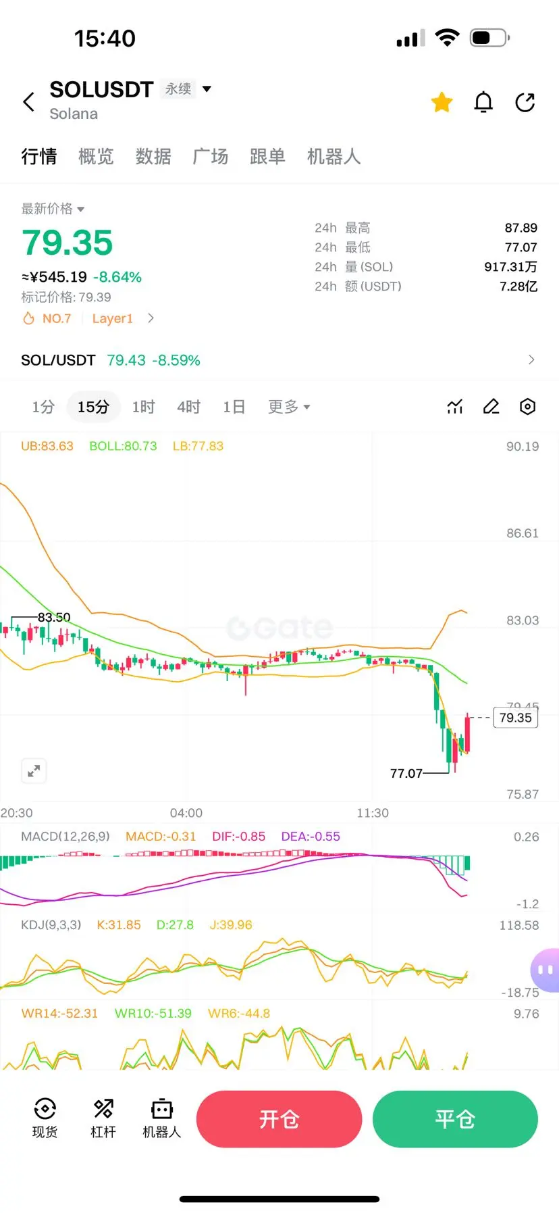Switch to the 行情 tab

tap(39, 157)
